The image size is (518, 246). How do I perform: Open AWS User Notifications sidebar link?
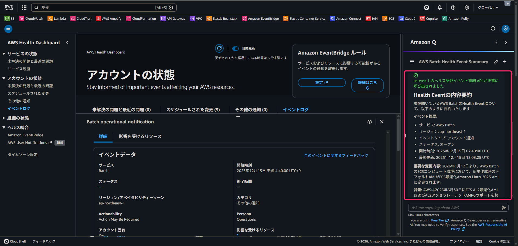(30, 143)
